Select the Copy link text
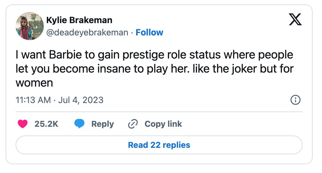 (x=163, y=124)
